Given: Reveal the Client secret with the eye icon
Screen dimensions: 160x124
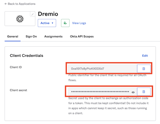Looking at the screenshot, I should click(x=133, y=92).
